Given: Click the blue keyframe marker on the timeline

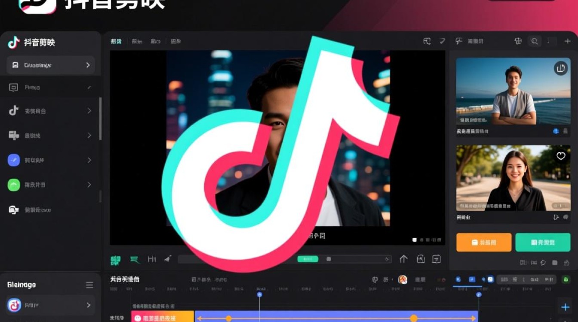Looking at the screenshot, I should click(x=260, y=295).
